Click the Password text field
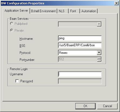Viewport: 120px width, 112px height. [80, 81]
